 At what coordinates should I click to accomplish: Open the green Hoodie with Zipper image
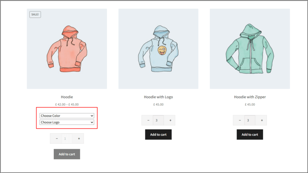(250, 49)
